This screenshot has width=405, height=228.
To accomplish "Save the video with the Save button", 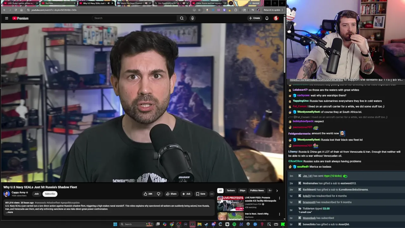I will coord(201,194).
